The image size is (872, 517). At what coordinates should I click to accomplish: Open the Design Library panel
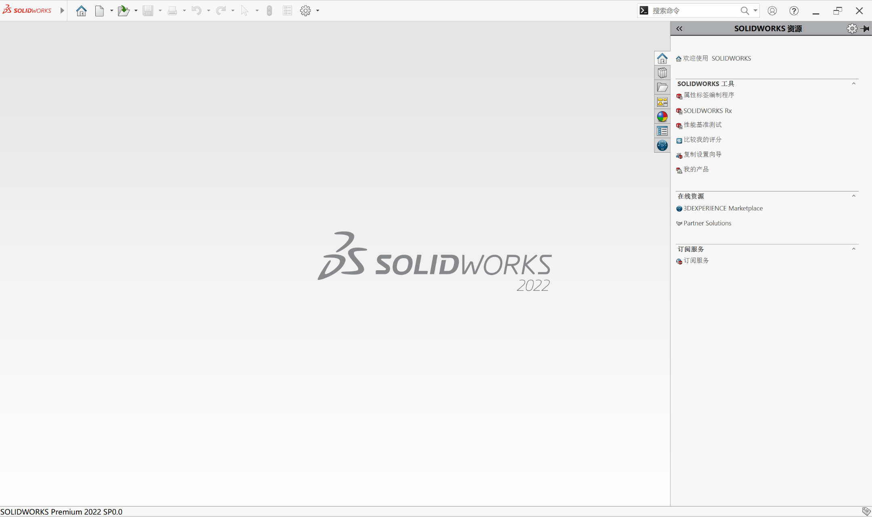pos(662,72)
